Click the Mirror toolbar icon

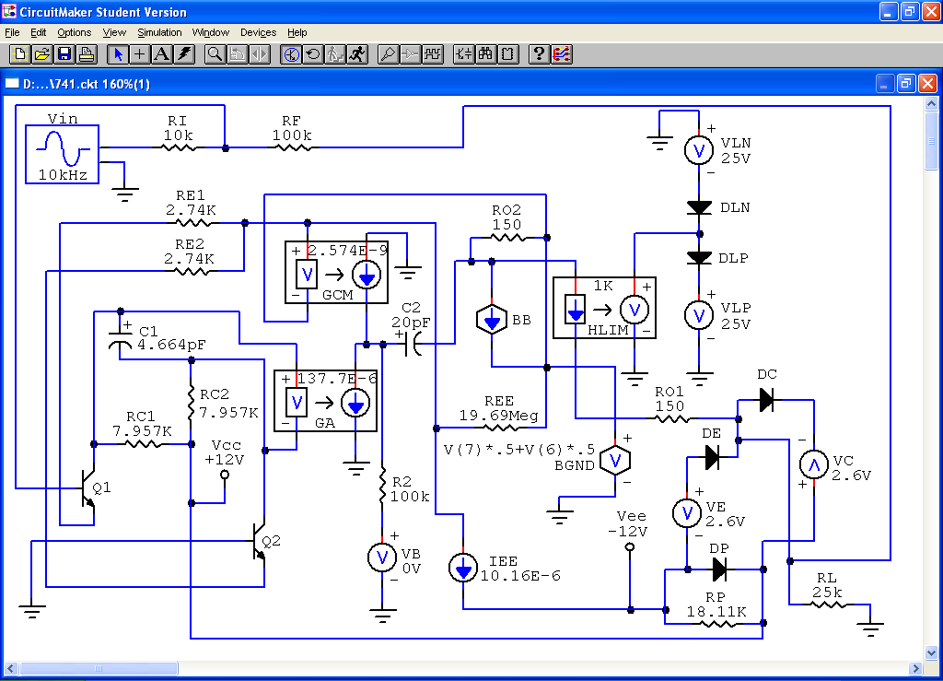259,54
